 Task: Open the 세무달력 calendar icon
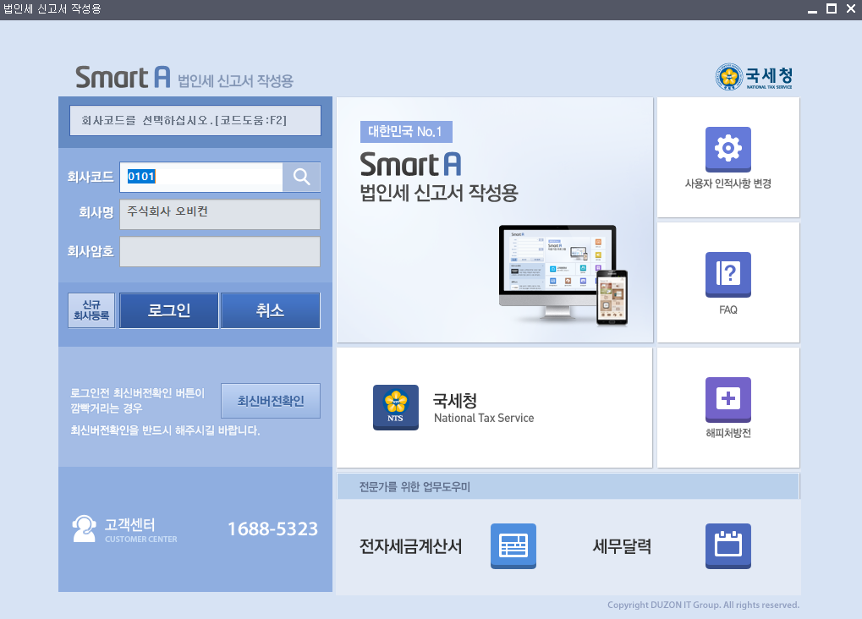point(727,546)
